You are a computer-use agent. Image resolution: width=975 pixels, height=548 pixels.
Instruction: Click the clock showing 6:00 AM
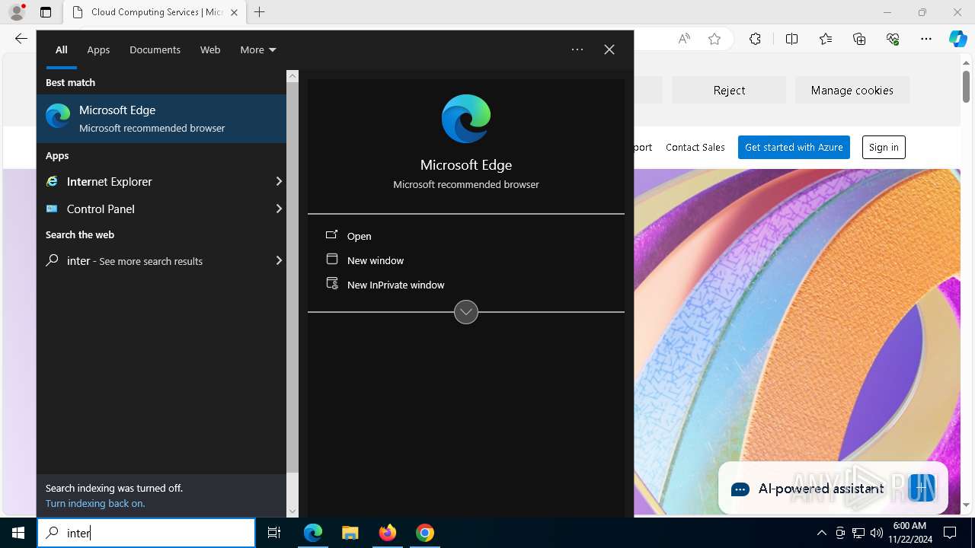909,533
